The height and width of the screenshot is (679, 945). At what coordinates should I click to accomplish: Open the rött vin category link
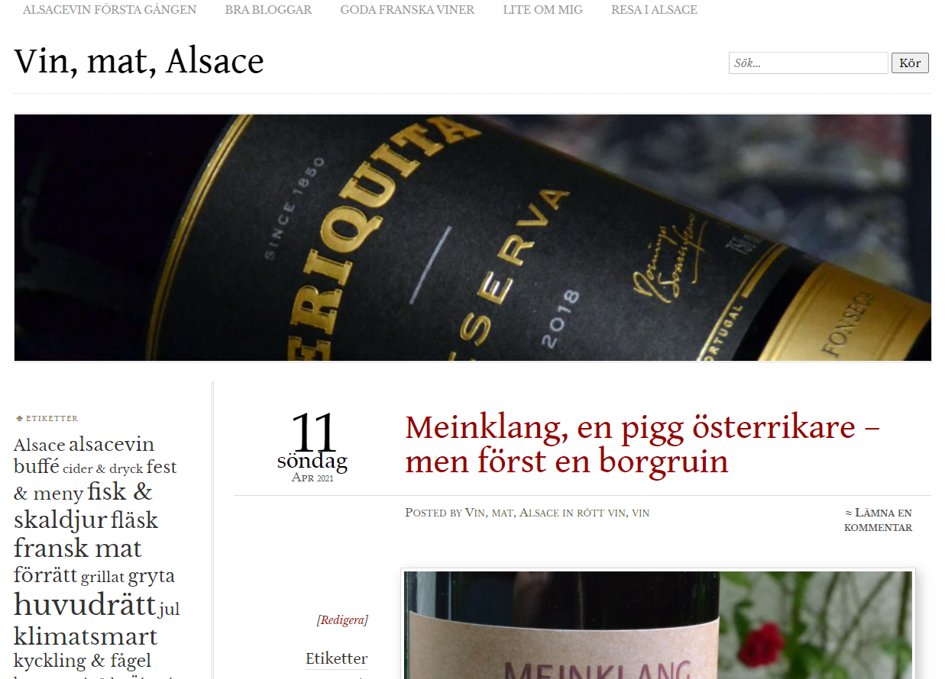pyautogui.click(x=601, y=513)
